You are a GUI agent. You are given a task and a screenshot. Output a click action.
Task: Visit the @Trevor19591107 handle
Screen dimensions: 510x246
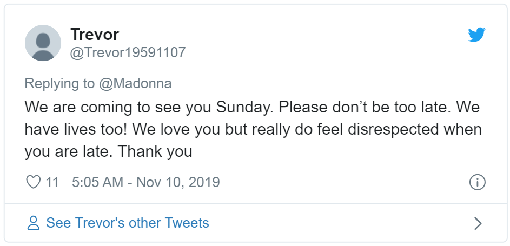[128, 52]
